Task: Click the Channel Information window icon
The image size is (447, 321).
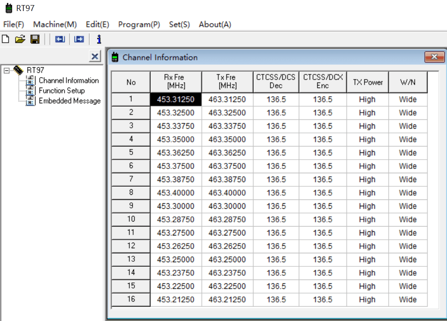Action: pos(115,58)
